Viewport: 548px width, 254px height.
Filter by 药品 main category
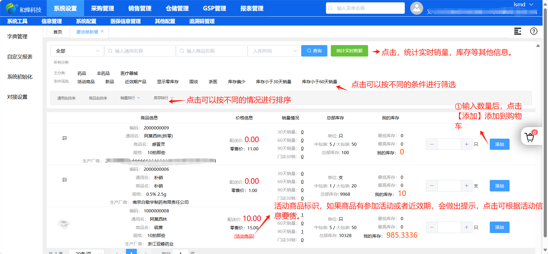[x=81, y=73]
